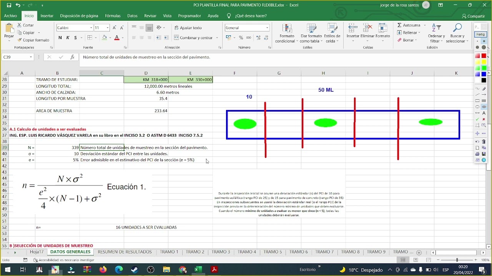Toggle Ajustar texto wrap
492x276 pixels.
(188, 28)
